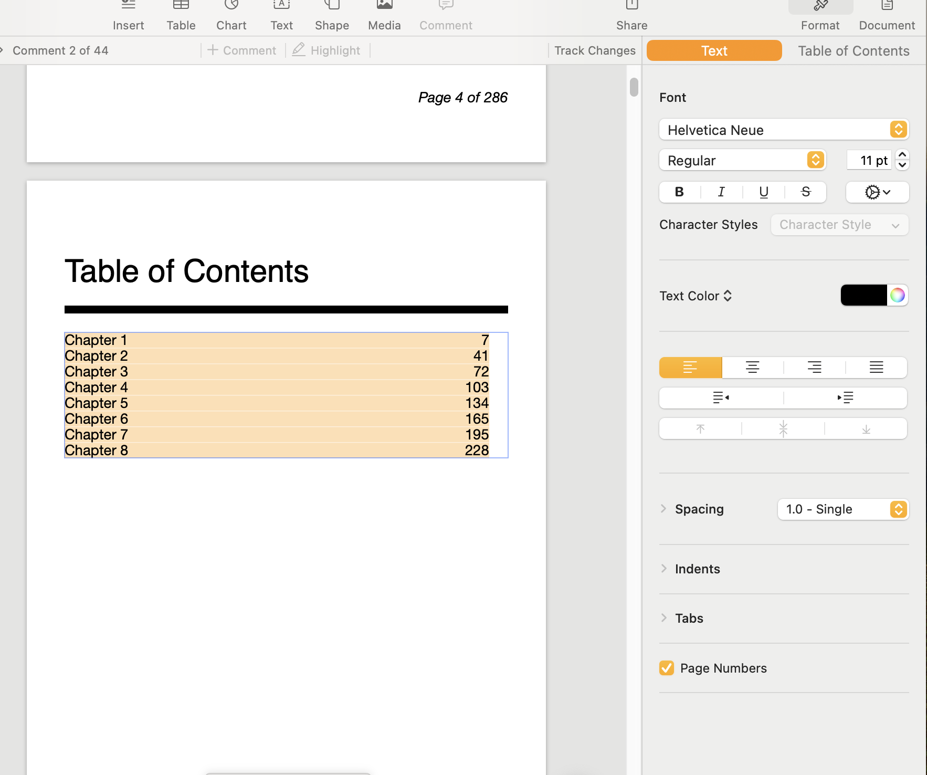Insert a Shape from the toolbar
927x775 pixels.
tap(332, 16)
